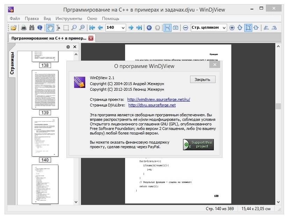Maximize the WinDjView window
Viewport: 290px width, 221px height.
click(x=261, y=8)
